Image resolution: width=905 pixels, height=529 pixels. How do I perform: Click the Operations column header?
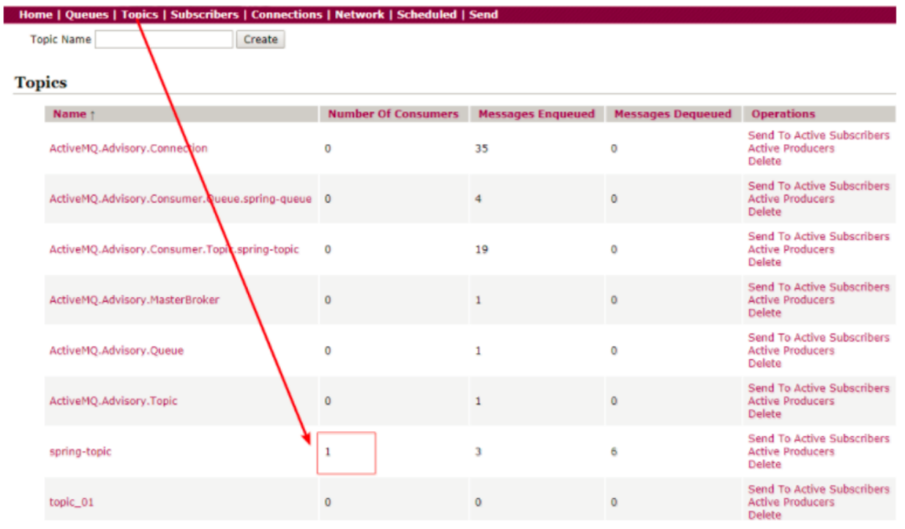click(x=783, y=114)
